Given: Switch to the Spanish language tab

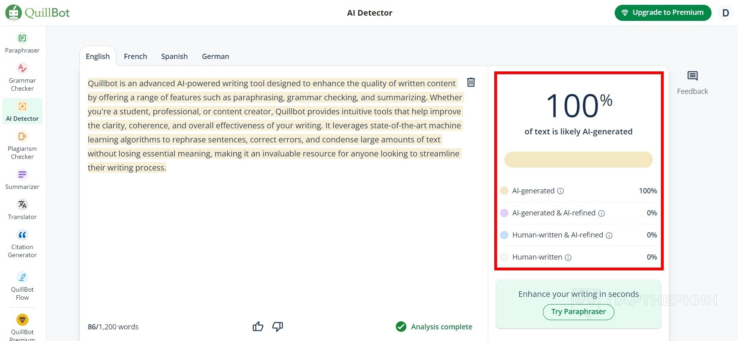Looking at the screenshot, I should [174, 57].
